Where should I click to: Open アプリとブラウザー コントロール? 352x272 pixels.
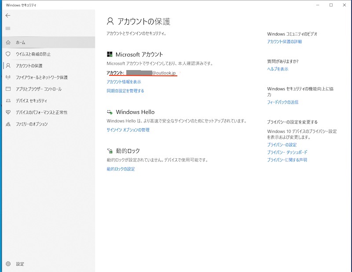pos(48,89)
